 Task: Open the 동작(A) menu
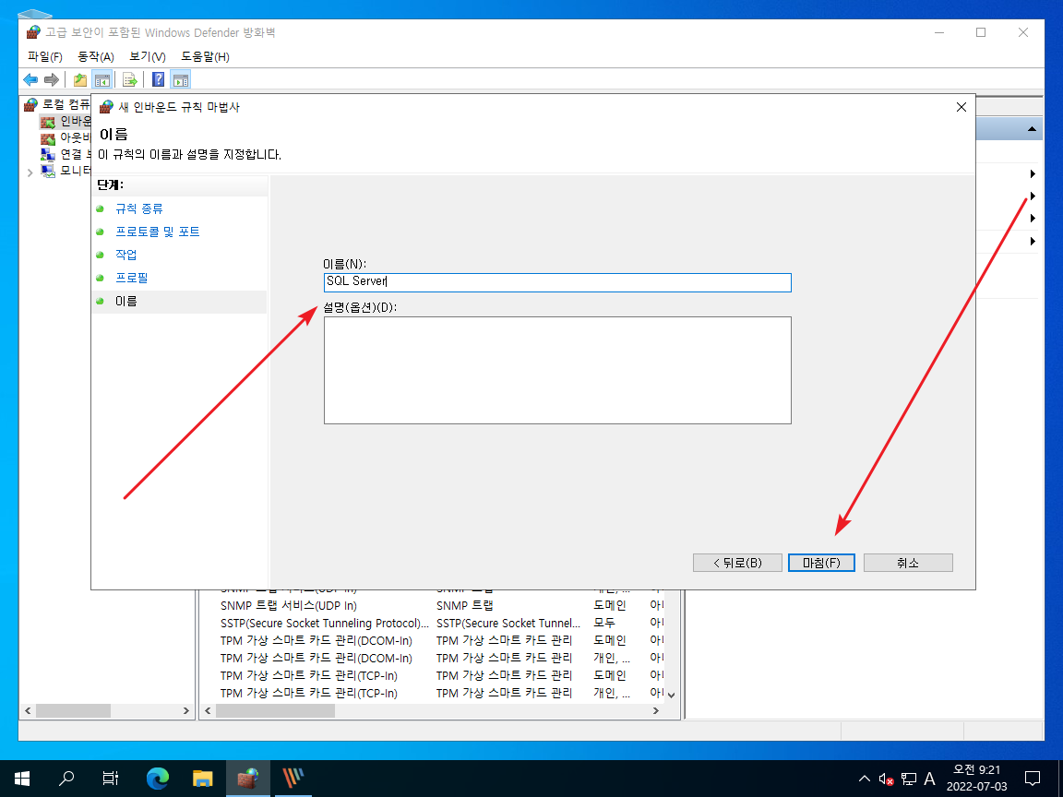coord(96,57)
